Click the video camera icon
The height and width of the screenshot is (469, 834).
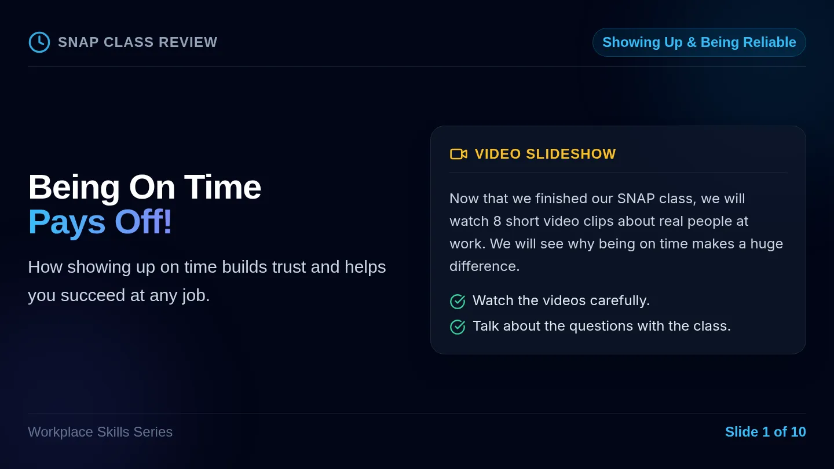pos(459,154)
